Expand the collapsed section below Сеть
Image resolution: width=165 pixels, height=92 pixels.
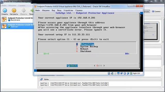point(42,88)
